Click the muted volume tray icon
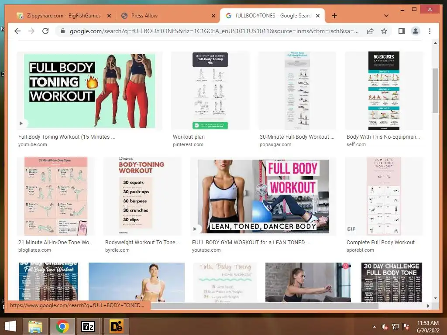Viewport: 447px width, 335px height. [x=385, y=327]
